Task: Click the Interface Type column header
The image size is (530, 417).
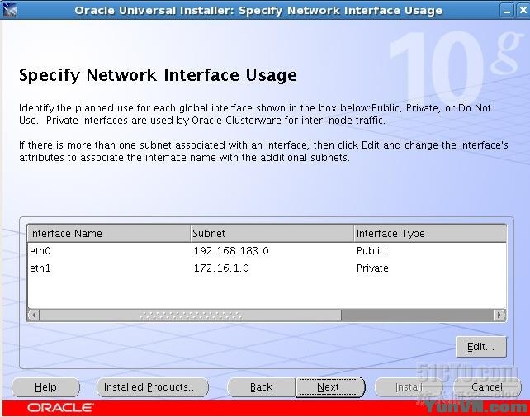Action: [x=430, y=234]
